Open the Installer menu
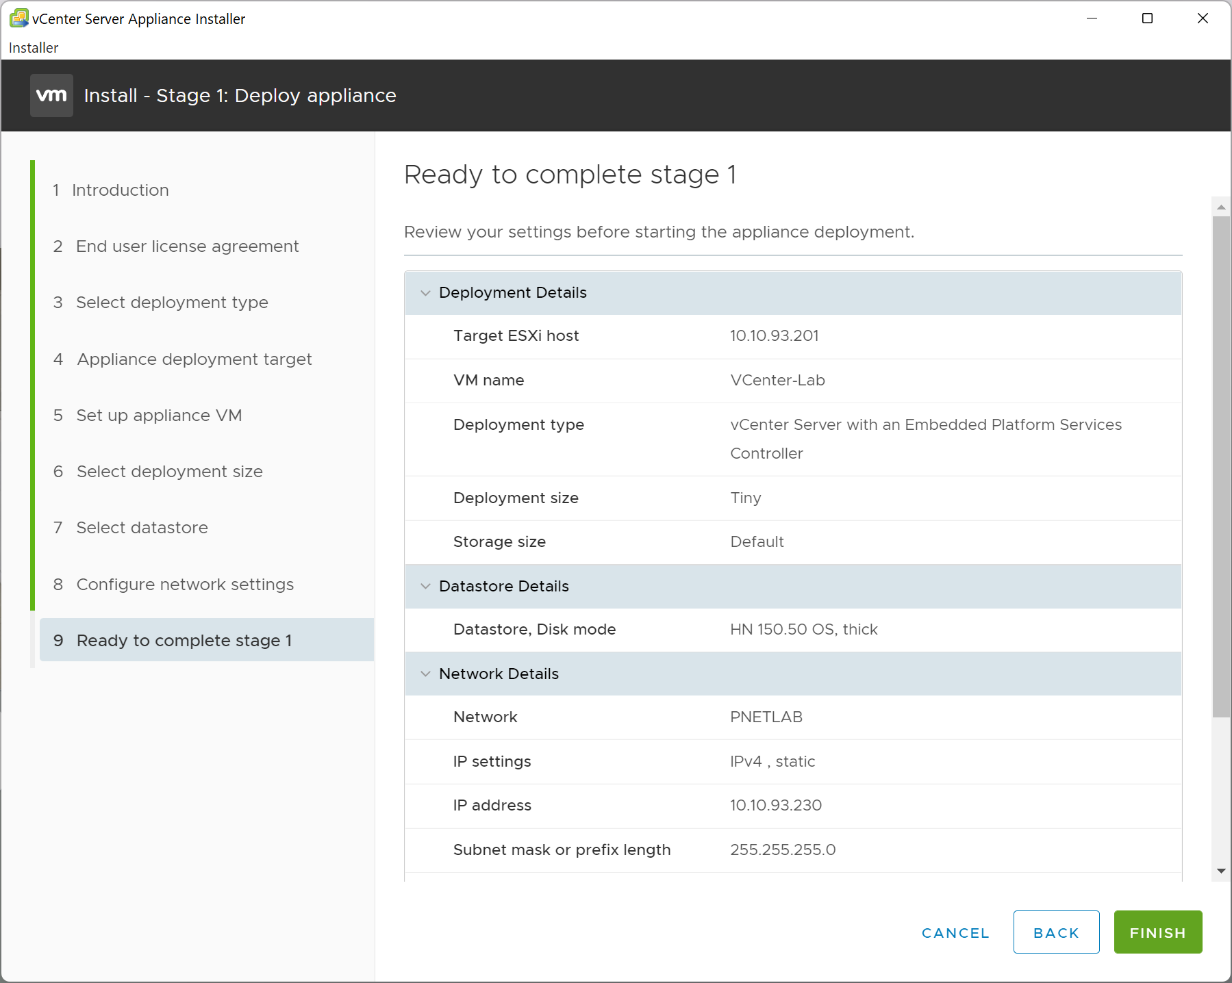Image resolution: width=1232 pixels, height=983 pixels. [34, 48]
